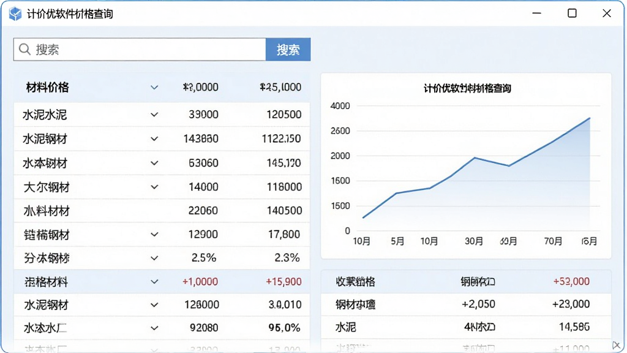The image size is (627, 353).
Task: Click the chart title above the graph
Action: (x=467, y=88)
